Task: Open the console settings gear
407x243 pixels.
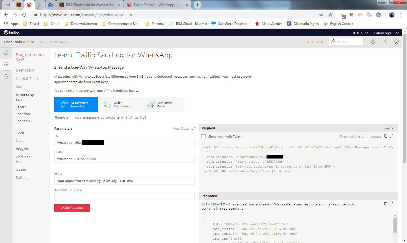Action: (x=397, y=42)
